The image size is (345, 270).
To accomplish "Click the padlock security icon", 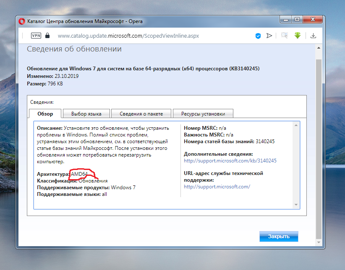I will click(47, 36).
